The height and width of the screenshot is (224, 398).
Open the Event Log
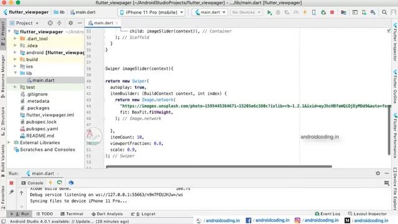point(327,214)
